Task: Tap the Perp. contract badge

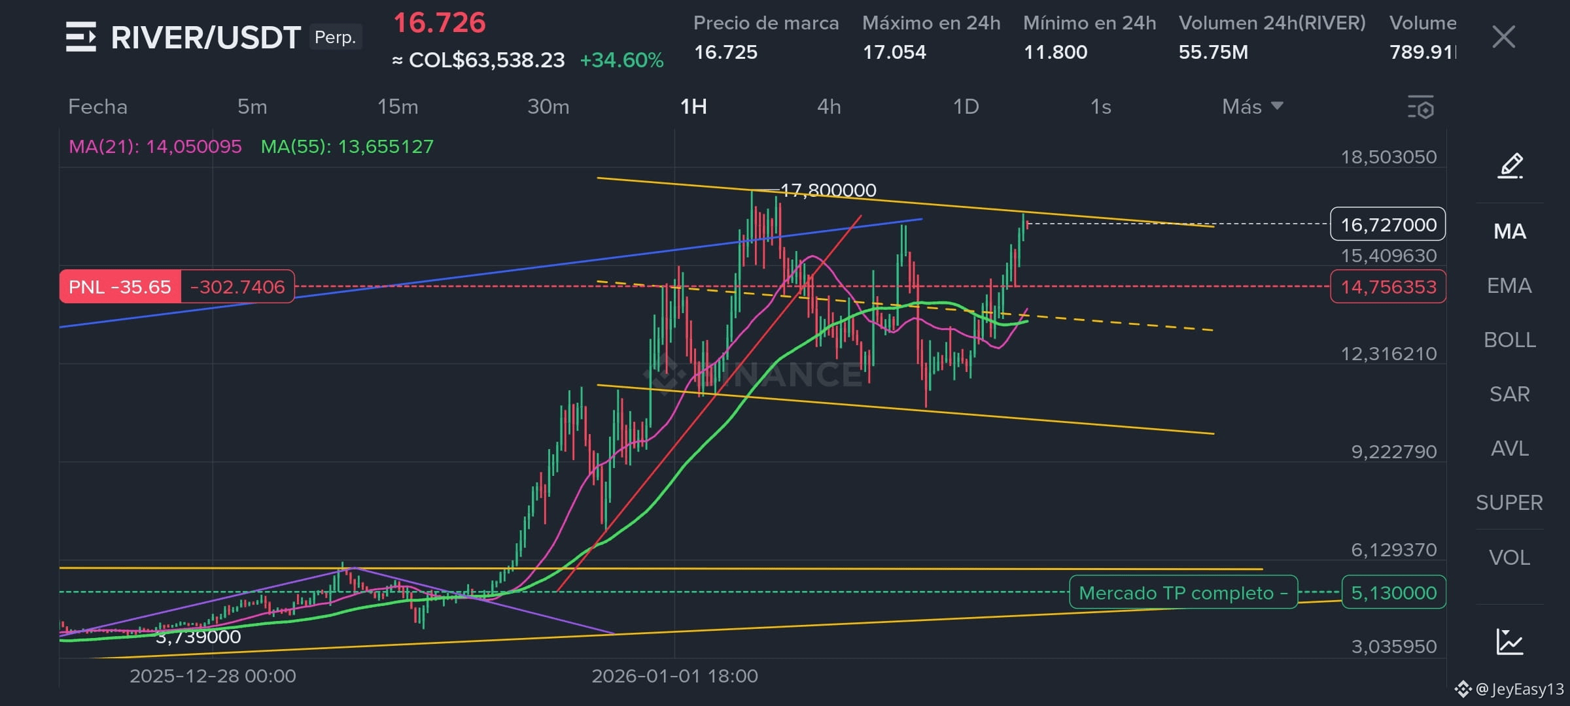Action: pyautogui.click(x=335, y=37)
